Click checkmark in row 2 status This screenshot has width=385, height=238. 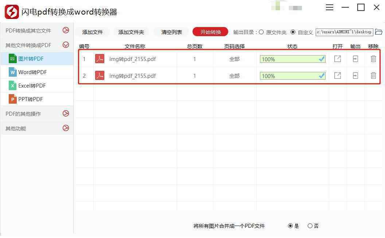pos(322,76)
